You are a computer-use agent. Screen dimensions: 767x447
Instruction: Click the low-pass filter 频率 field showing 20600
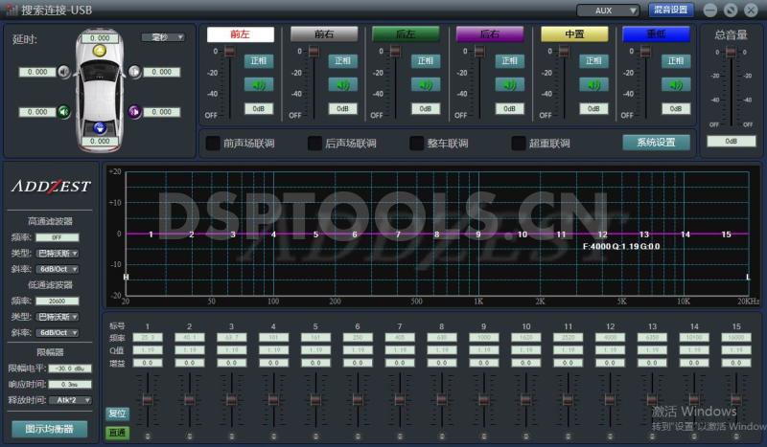pos(57,301)
